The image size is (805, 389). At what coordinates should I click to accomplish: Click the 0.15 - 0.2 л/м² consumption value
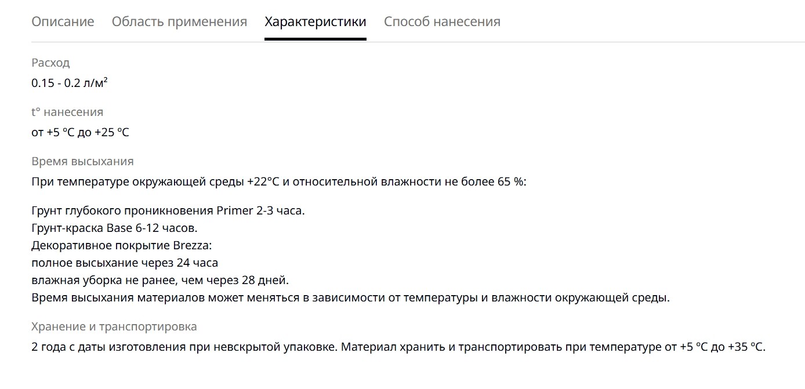pyautogui.click(x=70, y=83)
